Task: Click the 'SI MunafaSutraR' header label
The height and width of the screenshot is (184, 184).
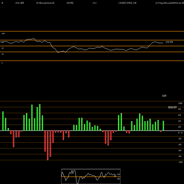Action: 45,3
